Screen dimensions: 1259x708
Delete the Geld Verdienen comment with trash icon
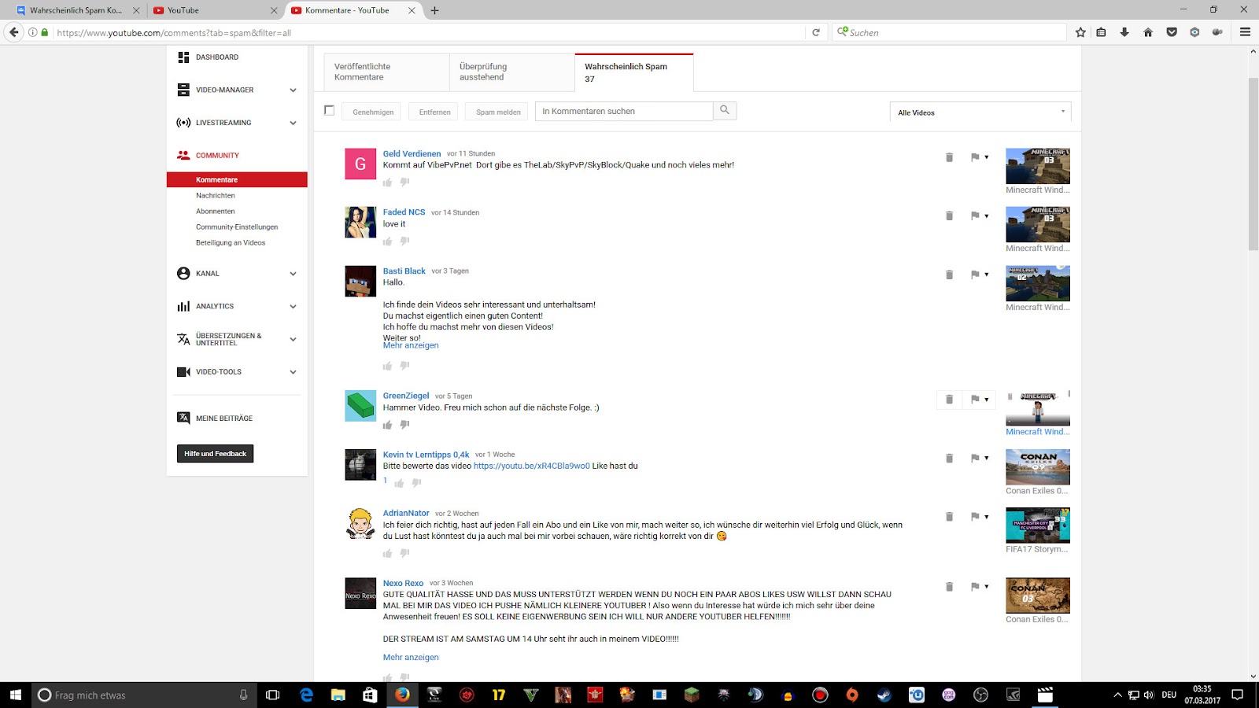coord(949,157)
